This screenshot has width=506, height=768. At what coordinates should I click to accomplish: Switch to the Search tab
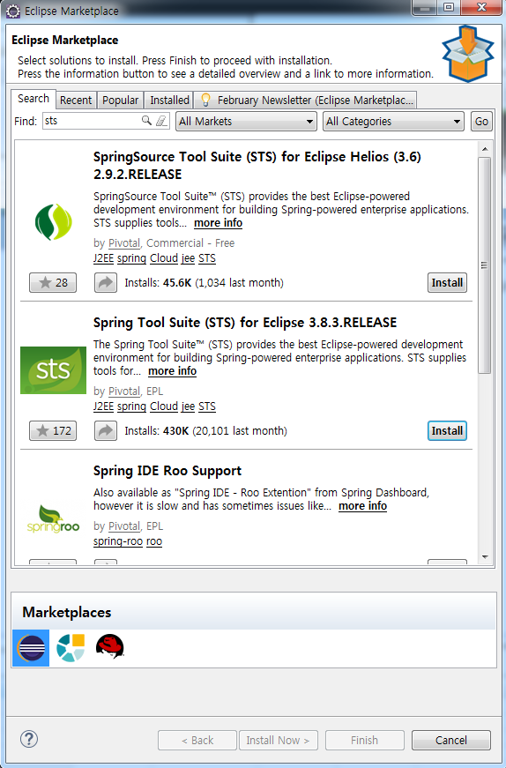[33, 99]
